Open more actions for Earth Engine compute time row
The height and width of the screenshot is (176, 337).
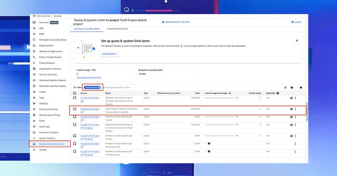tap(295, 109)
